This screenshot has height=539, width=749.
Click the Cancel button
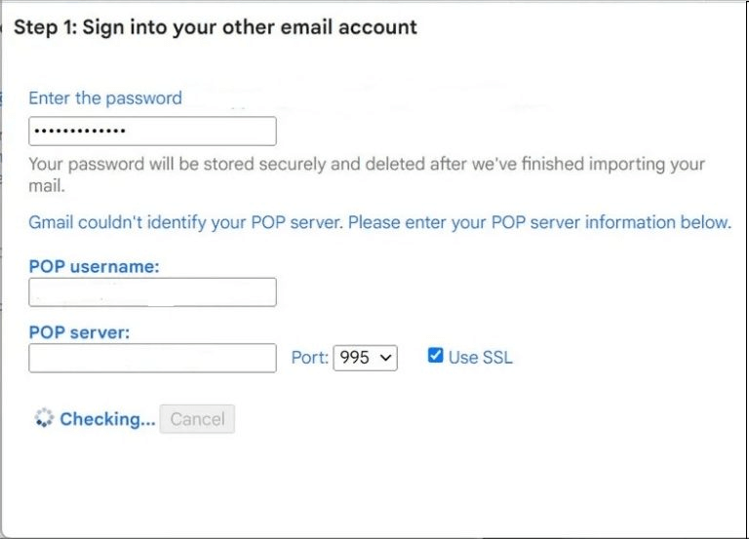click(197, 419)
